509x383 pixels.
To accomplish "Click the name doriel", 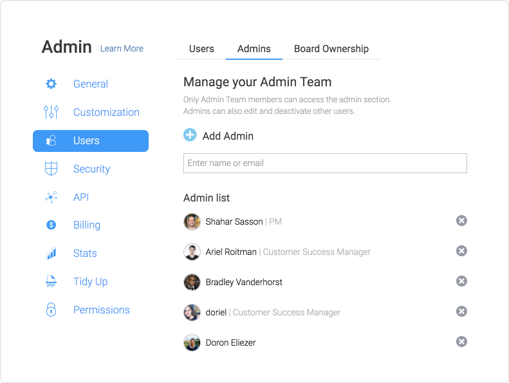I will coord(216,312).
